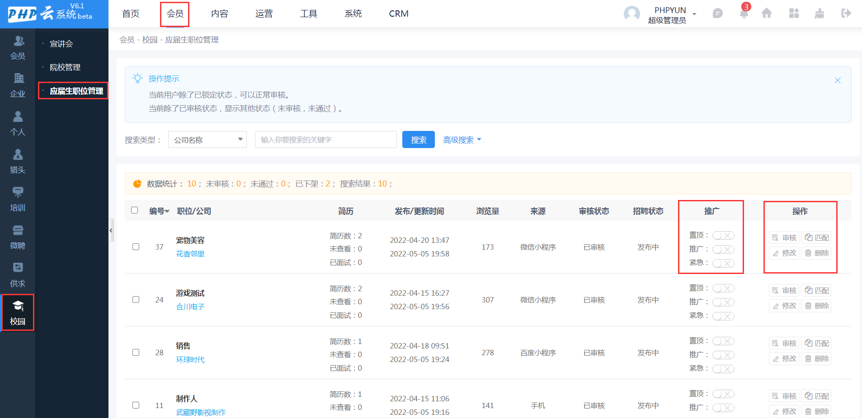862x418 pixels.
Task: Open company link 花香邻里
Action: pos(190,254)
